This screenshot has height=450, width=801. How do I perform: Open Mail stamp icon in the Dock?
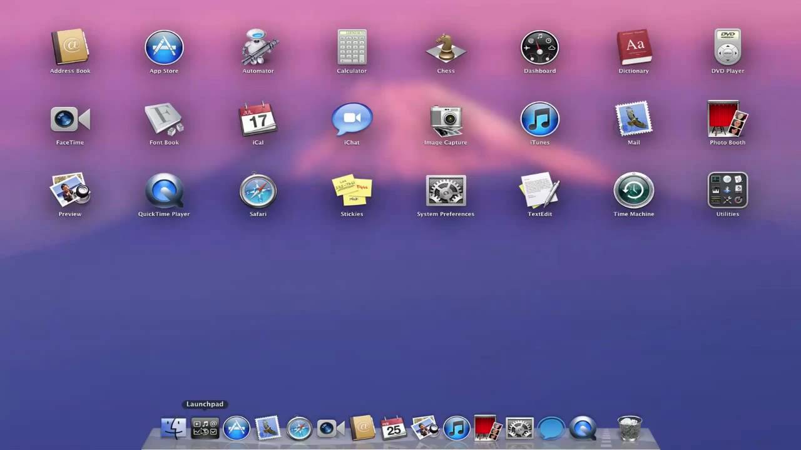[268, 428]
